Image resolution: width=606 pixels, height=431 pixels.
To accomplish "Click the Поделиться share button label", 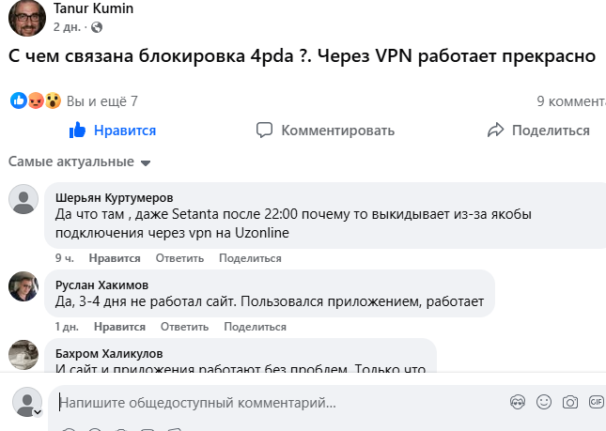I will [551, 131].
